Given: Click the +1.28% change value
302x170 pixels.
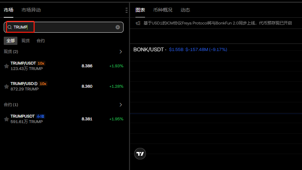Looking at the screenshot, I should [x=116, y=86].
